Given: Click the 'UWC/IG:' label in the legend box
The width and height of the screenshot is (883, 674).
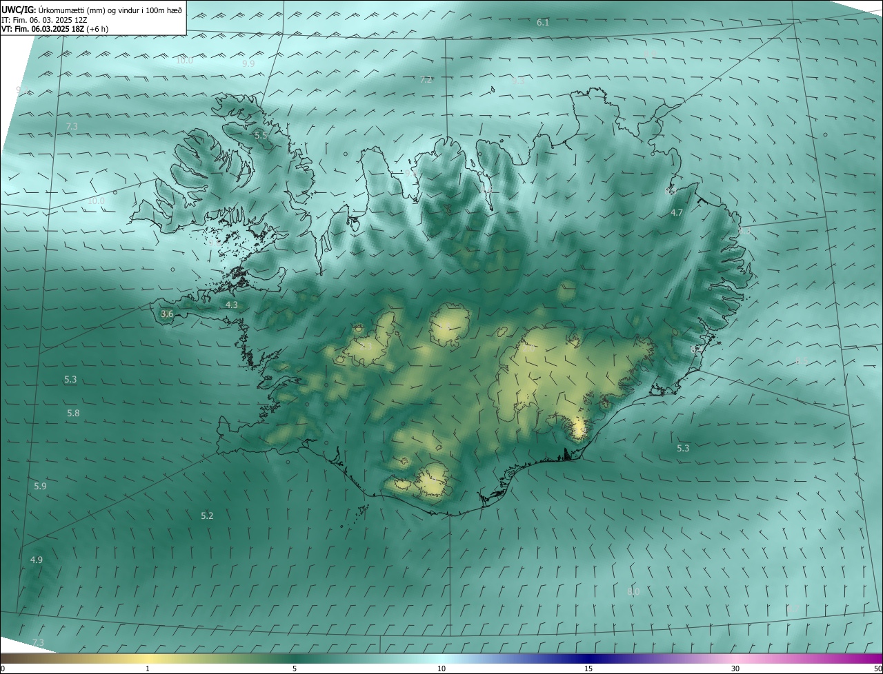Looking at the screenshot, I should [x=19, y=10].
